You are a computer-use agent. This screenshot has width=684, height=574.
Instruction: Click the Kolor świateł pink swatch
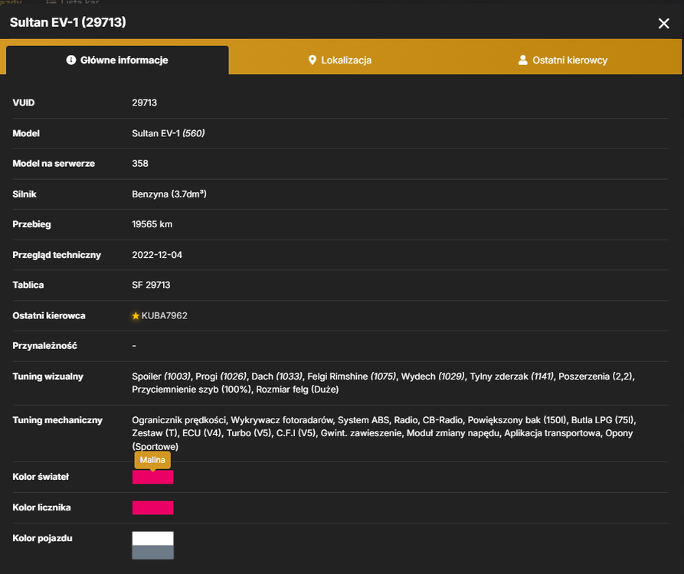(152, 477)
